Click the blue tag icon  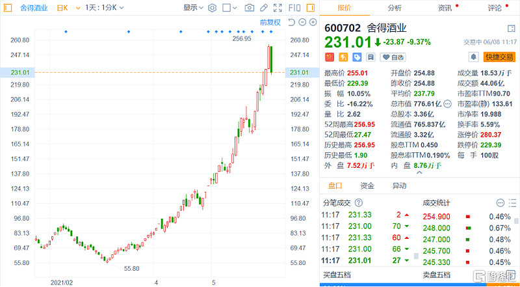pyautogui.click(x=357, y=57)
